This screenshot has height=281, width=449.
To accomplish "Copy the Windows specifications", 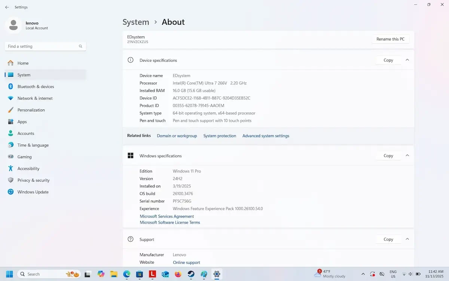I will (388, 155).
